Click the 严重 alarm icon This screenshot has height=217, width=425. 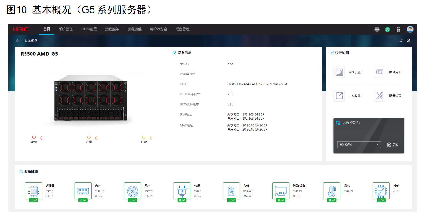point(89,137)
